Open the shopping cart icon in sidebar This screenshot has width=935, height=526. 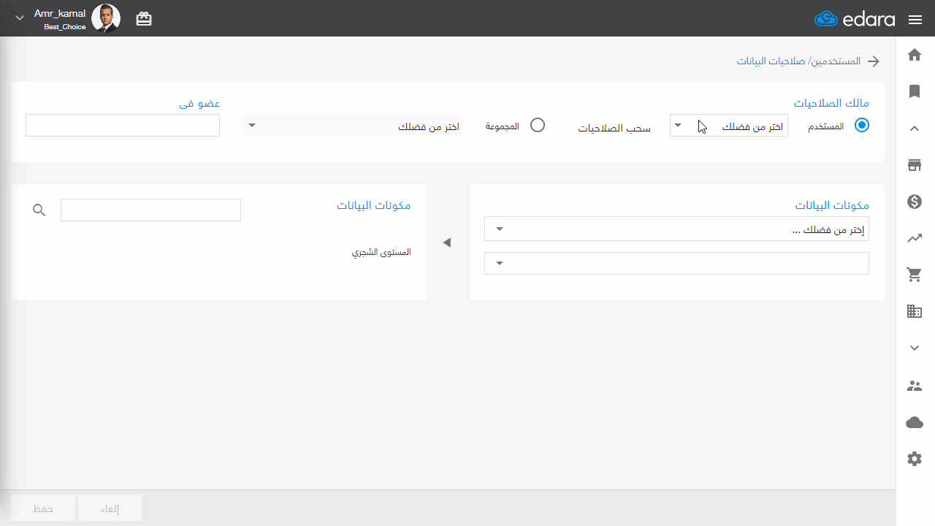(x=915, y=275)
